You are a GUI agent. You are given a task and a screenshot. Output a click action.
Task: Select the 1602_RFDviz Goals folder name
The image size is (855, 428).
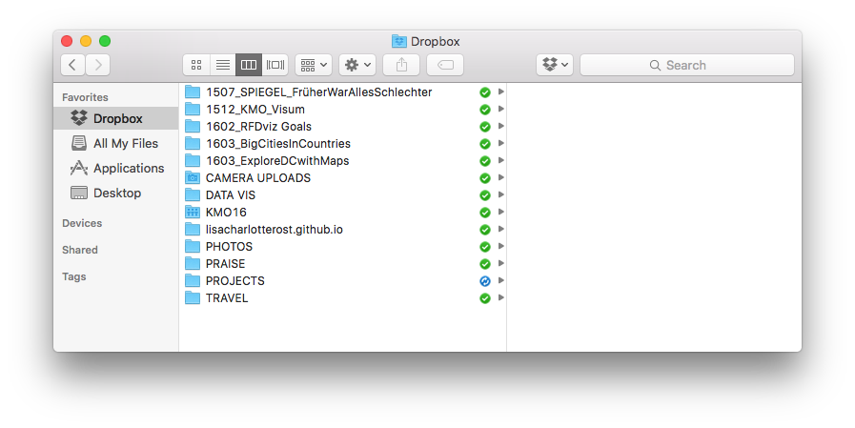tap(258, 127)
